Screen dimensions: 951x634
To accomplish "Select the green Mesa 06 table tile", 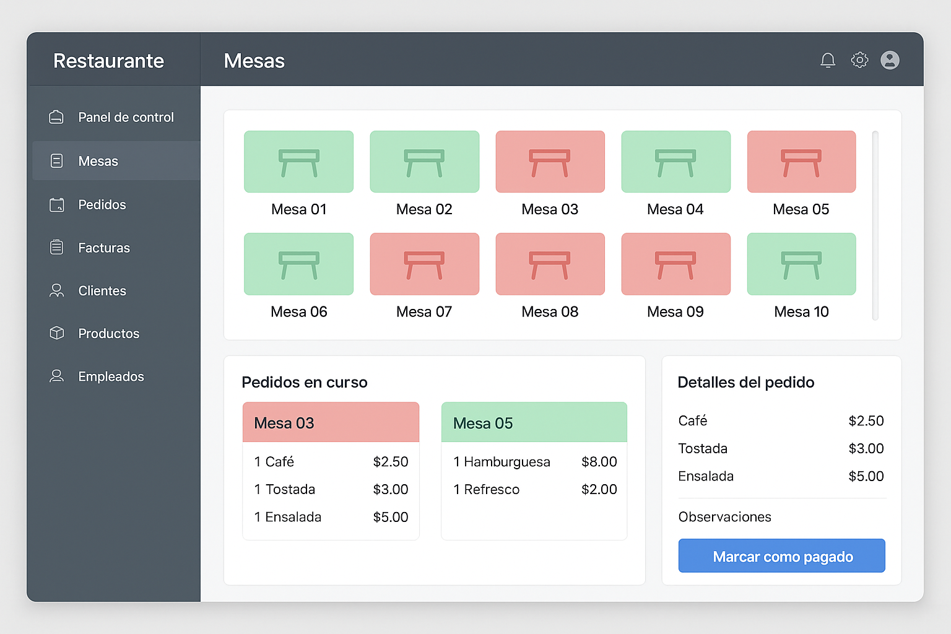I will click(299, 264).
